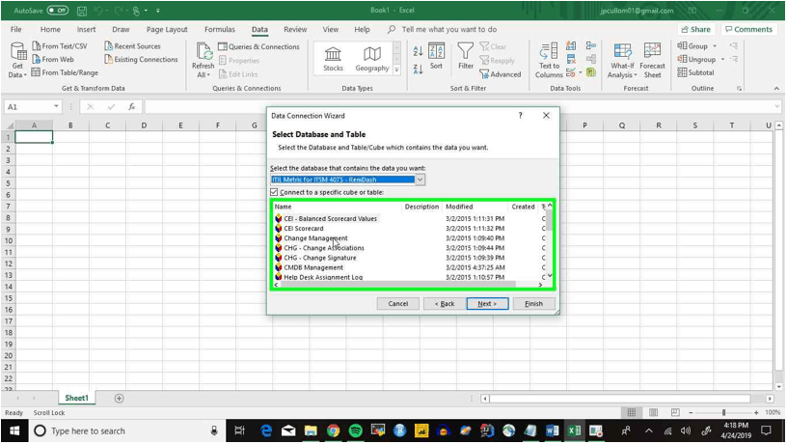Zoom in with plus button
The image size is (787, 444).
(756, 412)
